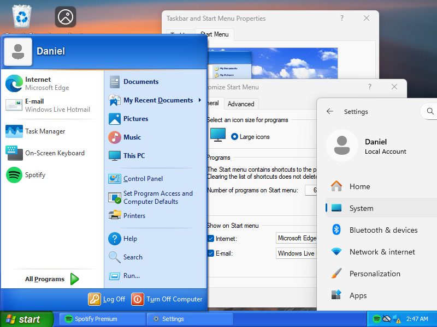Switch to Spotify Premium taskbar button
Screen dimensions: 437x327
[103, 319]
